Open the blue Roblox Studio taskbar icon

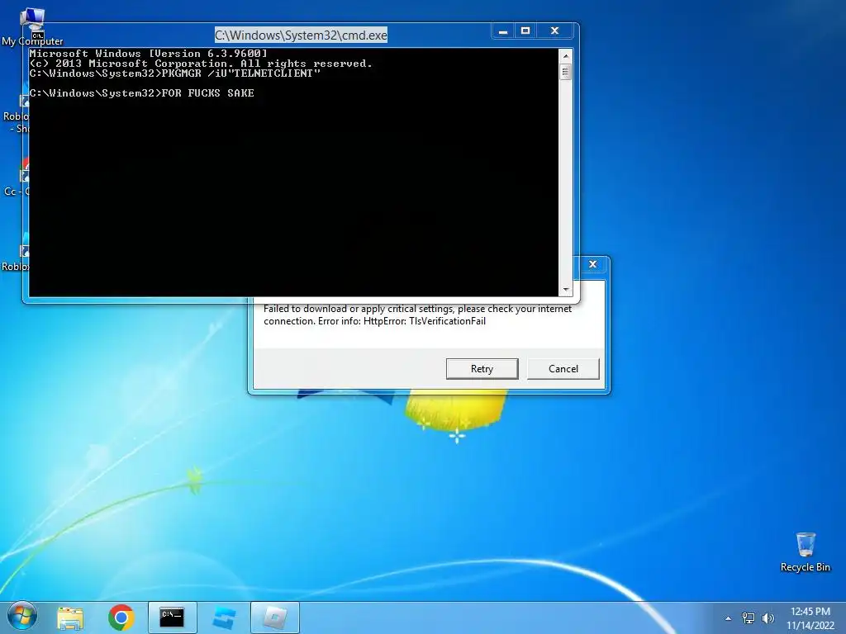coord(224,617)
